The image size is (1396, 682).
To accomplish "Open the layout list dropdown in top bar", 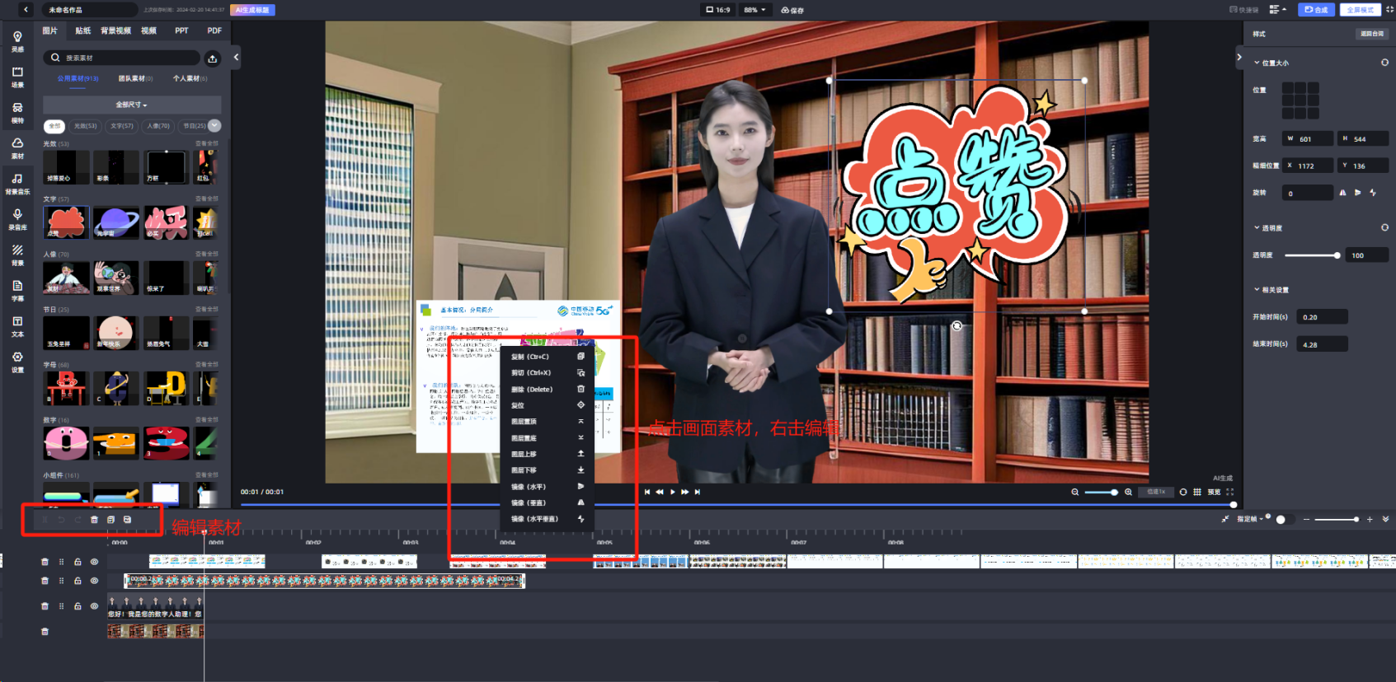I will point(1277,10).
